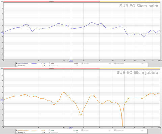This screenshot has width=162, height=134.
Task: Uncheck the SUB EQ 50cm jobbra trace checkbox
Action: [17, 130]
